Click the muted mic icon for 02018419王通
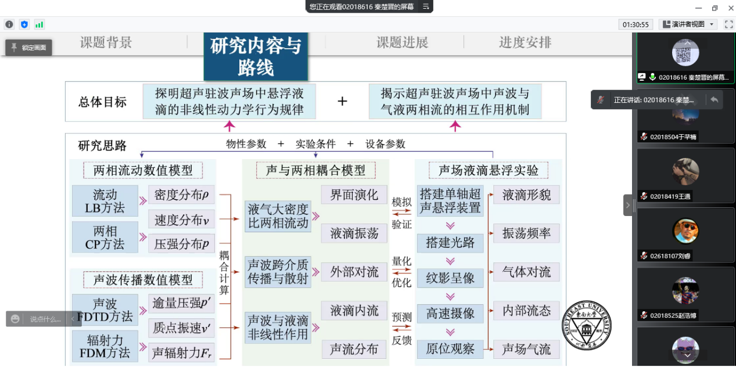The width and height of the screenshot is (736, 367). point(644,196)
